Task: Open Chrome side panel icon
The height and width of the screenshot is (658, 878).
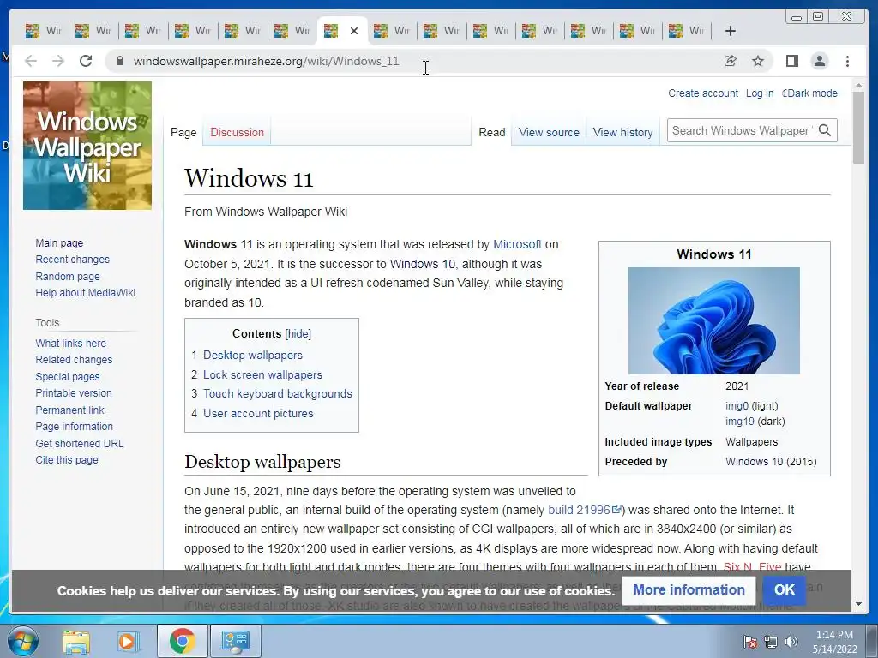Action: click(x=791, y=61)
